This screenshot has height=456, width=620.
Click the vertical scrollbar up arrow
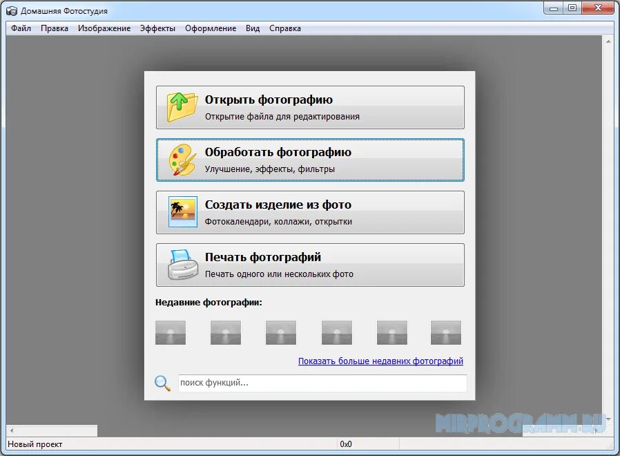[x=608, y=41]
